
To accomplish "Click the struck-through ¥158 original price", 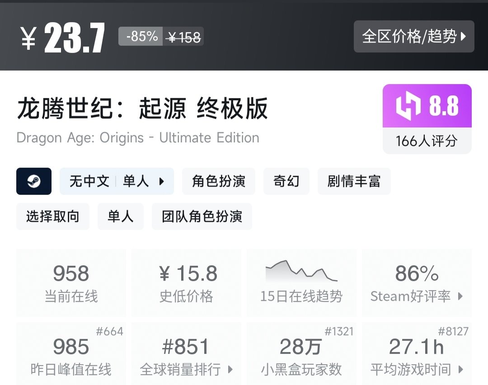I will (183, 38).
